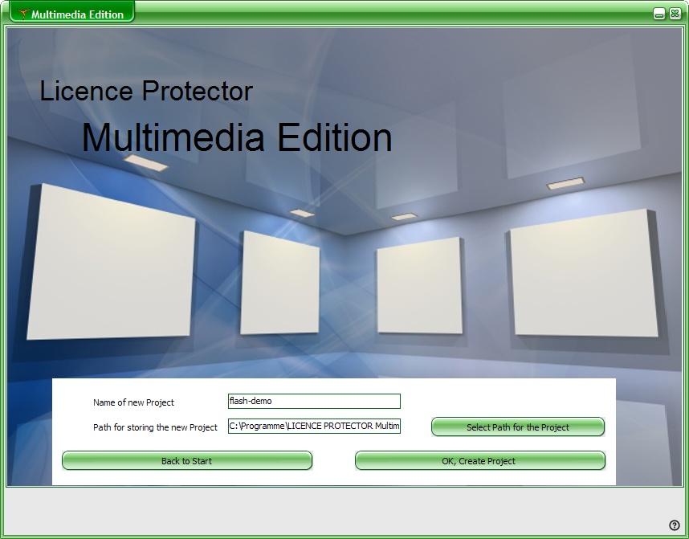
Task: Confirm with OK, Create Project
Action: coord(479,461)
